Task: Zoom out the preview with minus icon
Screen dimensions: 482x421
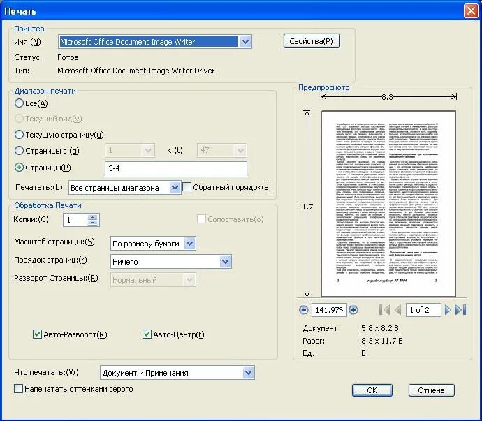Action: (x=303, y=310)
